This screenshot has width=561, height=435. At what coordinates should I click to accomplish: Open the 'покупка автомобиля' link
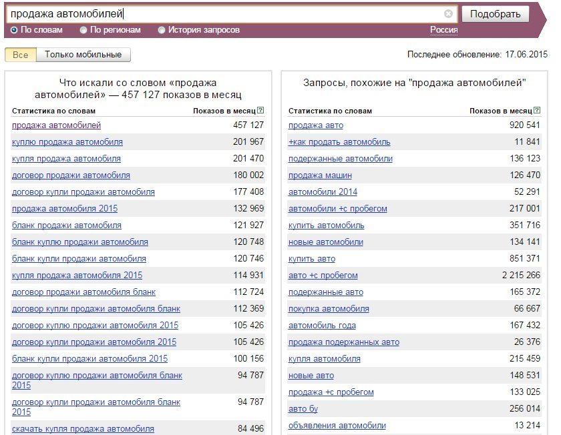pyautogui.click(x=329, y=308)
